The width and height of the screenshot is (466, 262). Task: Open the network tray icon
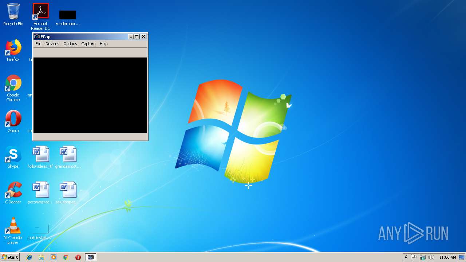point(423,257)
